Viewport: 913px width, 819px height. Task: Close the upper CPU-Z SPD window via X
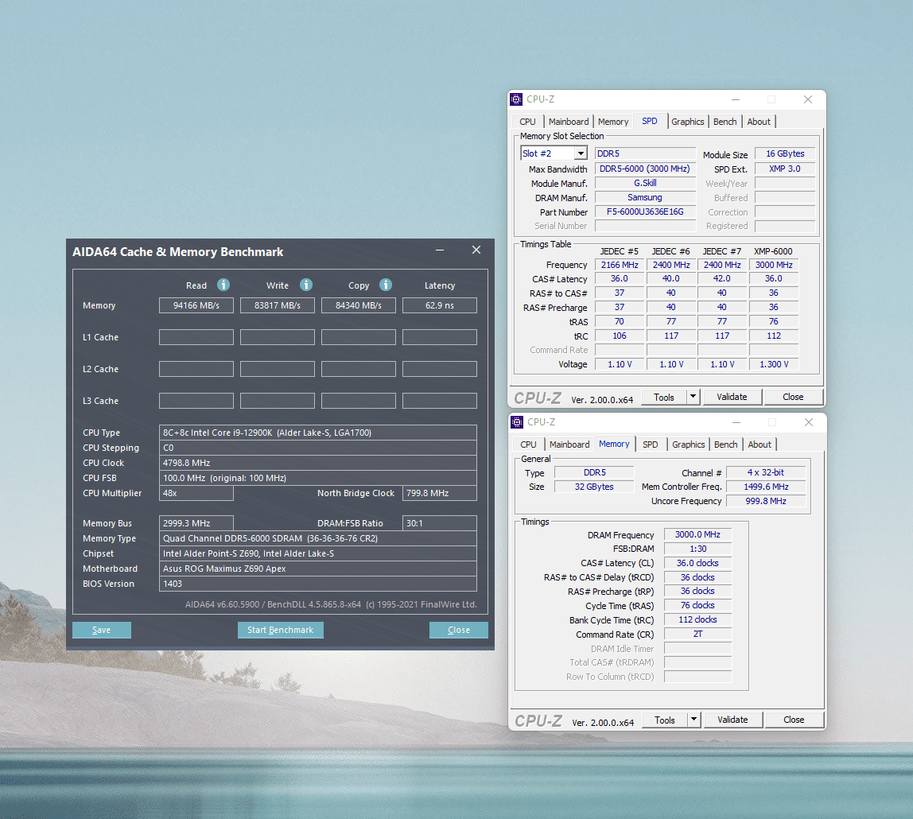click(807, 99)
